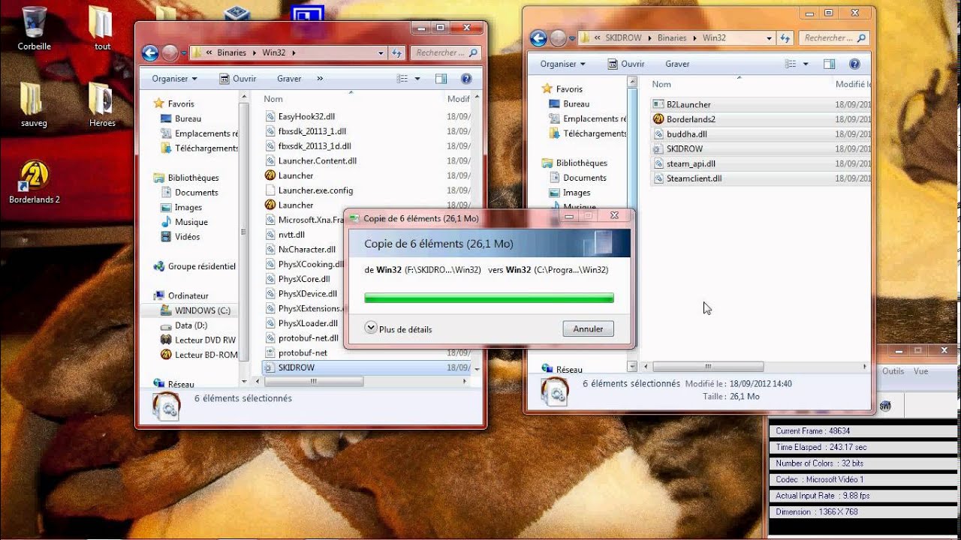The width and height of the screenshot is (961, 540).
Task: Click Ouvrir in right window toolbar
Action: 626,64
